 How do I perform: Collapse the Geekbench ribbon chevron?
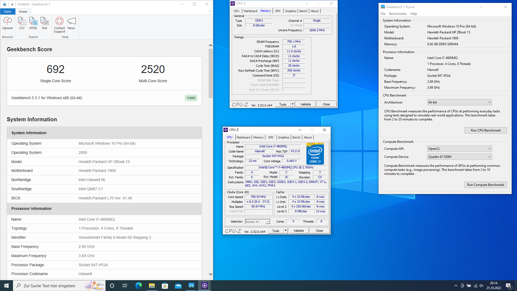(x=210, y=11)
